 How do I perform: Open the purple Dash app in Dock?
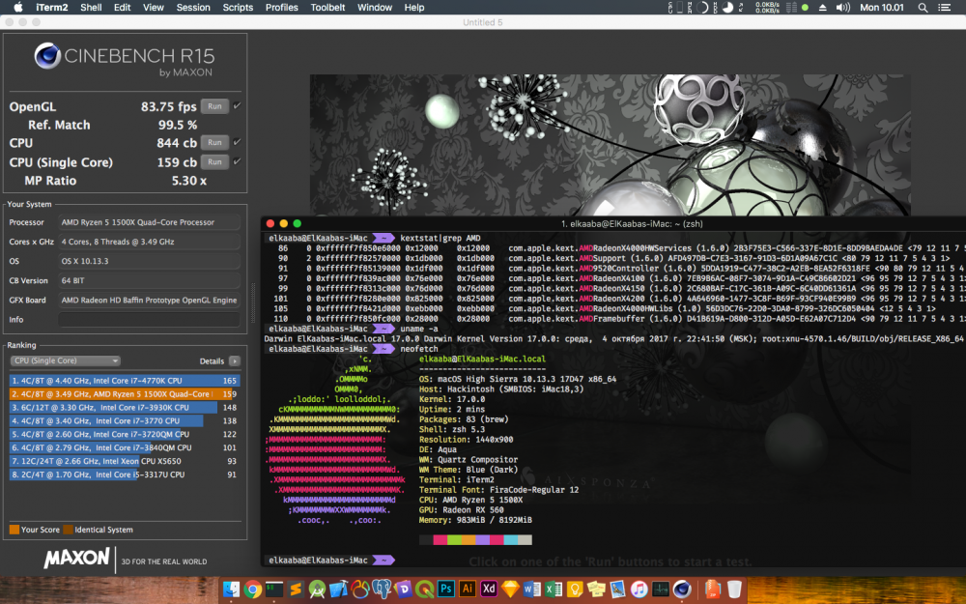coord(403,590)
